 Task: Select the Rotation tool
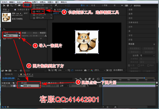(16, 6)
